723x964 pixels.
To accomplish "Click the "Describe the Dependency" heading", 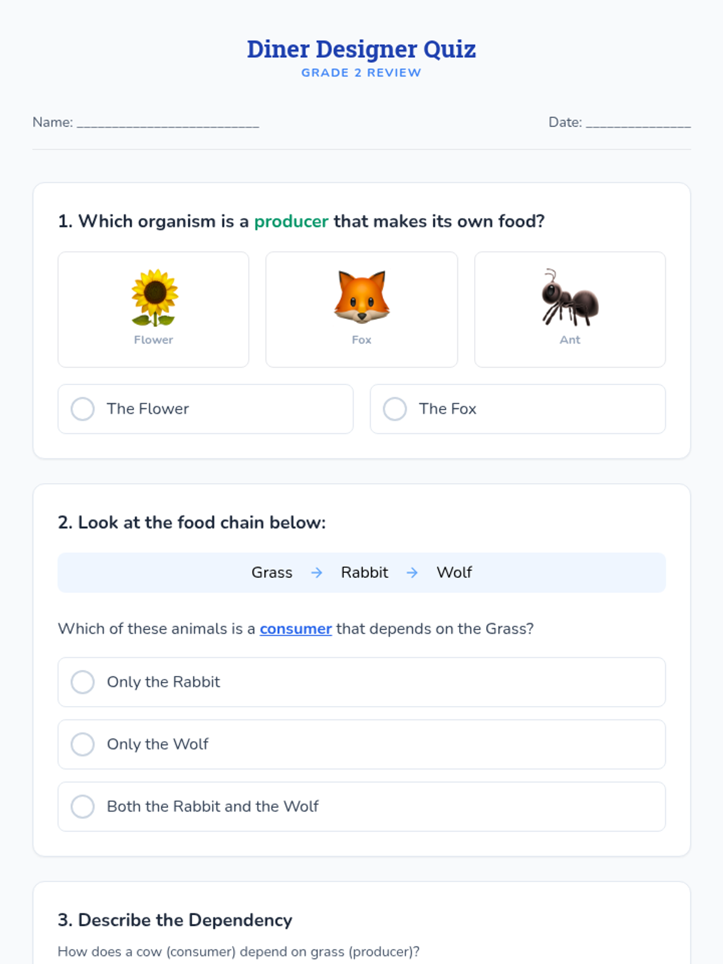I will point(175,920).
